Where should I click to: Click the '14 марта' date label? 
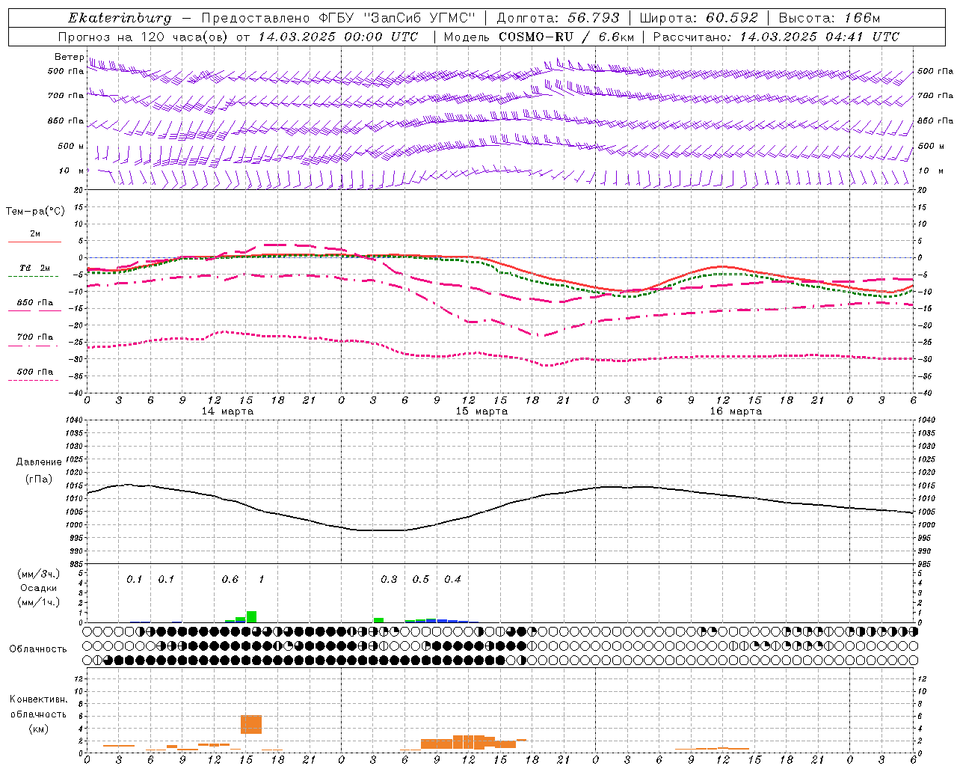[x=227, y=411]
